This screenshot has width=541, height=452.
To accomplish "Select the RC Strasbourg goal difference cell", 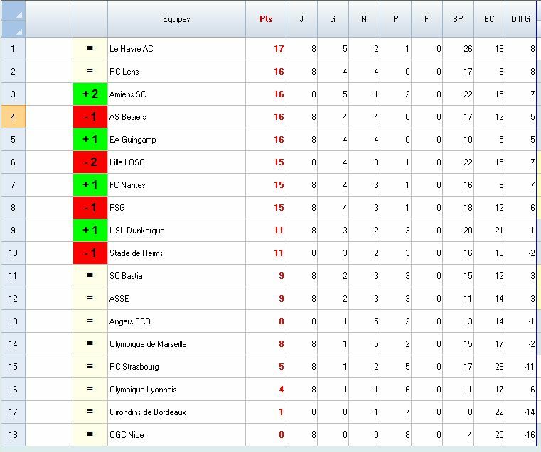I will 520,367.
